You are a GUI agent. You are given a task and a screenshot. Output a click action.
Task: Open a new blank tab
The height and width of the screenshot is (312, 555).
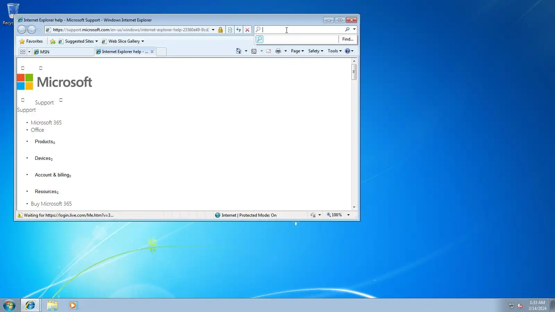click(x=161, y=52)
